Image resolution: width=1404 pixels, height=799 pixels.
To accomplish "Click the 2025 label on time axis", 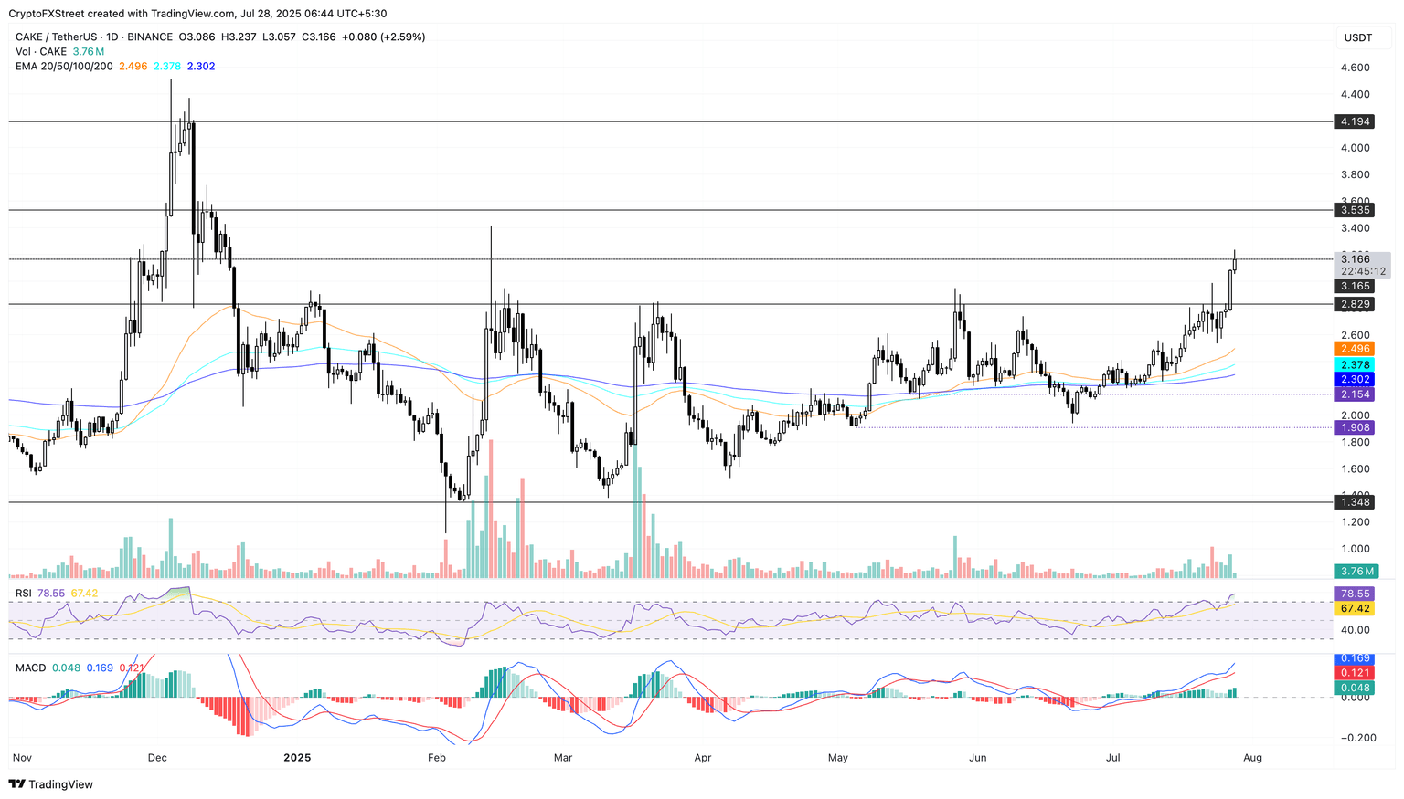I will coord(298,758).
